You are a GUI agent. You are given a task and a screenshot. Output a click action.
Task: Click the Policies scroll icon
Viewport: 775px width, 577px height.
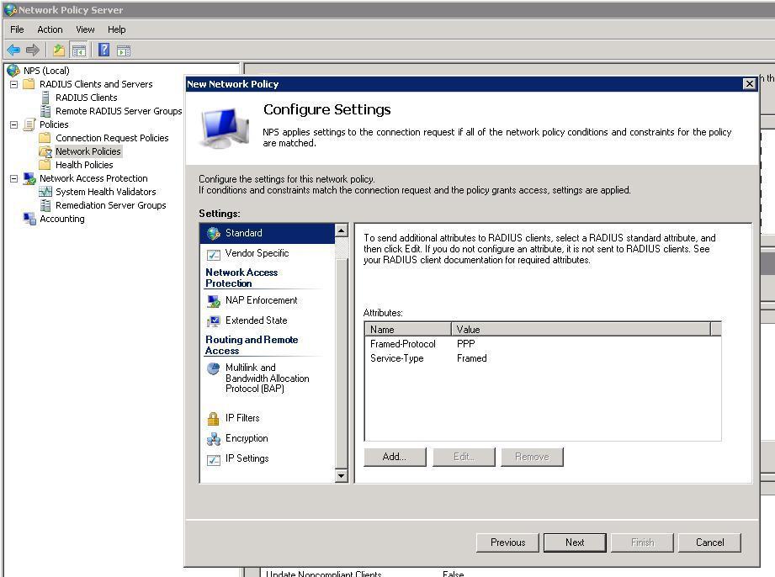click(29, 124)
